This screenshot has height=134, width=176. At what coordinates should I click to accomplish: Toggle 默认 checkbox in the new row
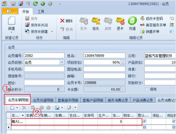tap(144, 127)
